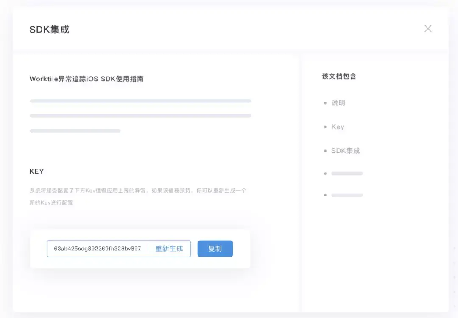Click the text line 新的Key进行配置
Screen dimensions: 458x318
click(51, 202)
